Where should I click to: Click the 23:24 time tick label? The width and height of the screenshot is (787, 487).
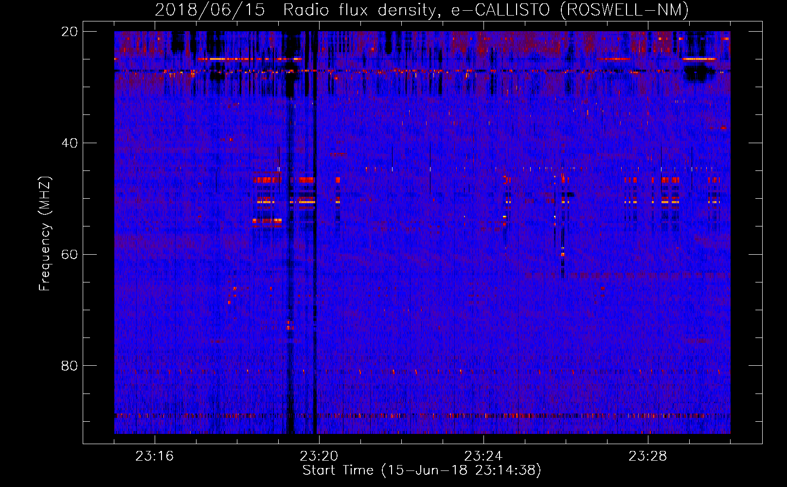coord(483,456)
